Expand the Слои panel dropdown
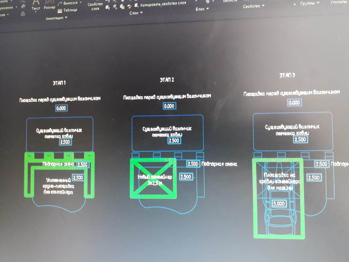 141,13
